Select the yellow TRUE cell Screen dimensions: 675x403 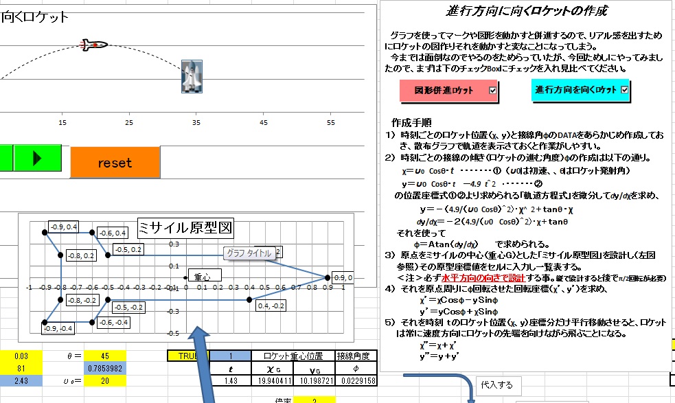[188, 356]
